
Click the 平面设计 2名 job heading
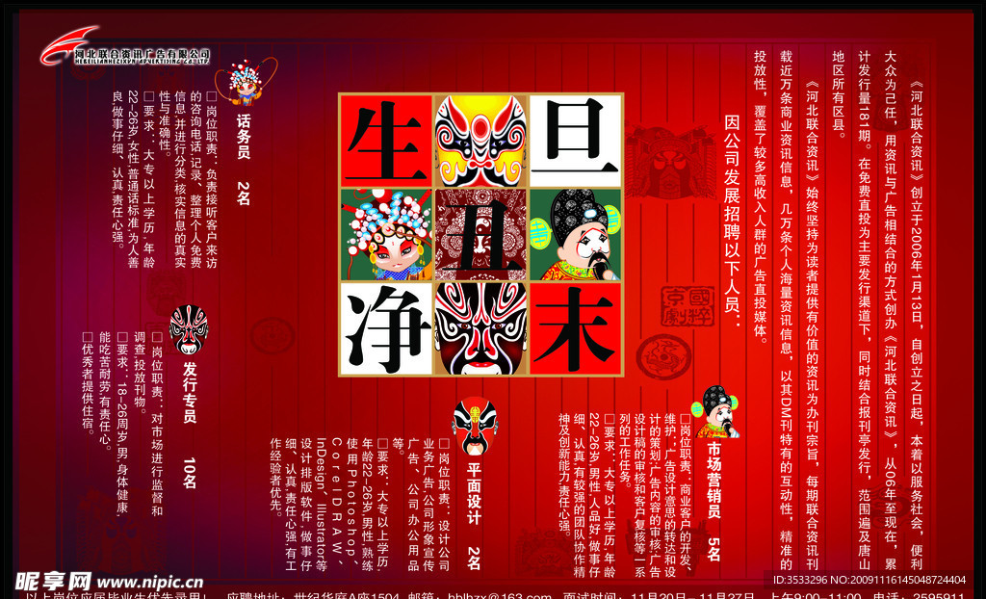point(474,516)
